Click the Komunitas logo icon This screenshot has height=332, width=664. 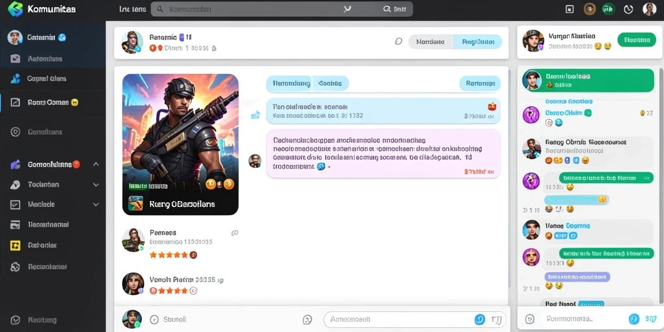[x=15, y=9]
